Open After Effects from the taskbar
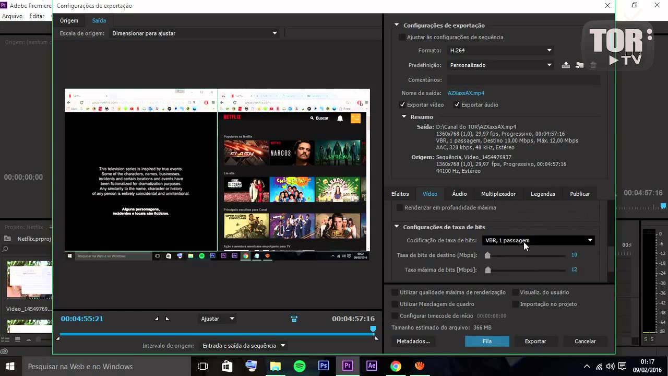The width and height of the screenshot is (668, 376). [372, 366]
